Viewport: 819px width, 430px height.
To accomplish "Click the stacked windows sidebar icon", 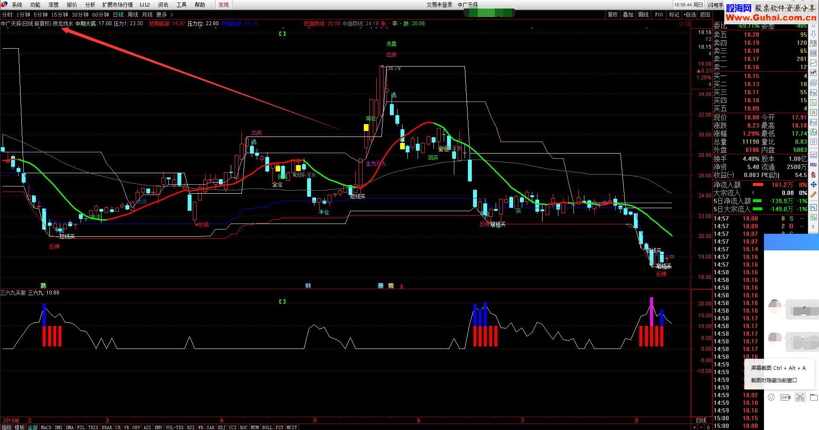I will point(813,83).
